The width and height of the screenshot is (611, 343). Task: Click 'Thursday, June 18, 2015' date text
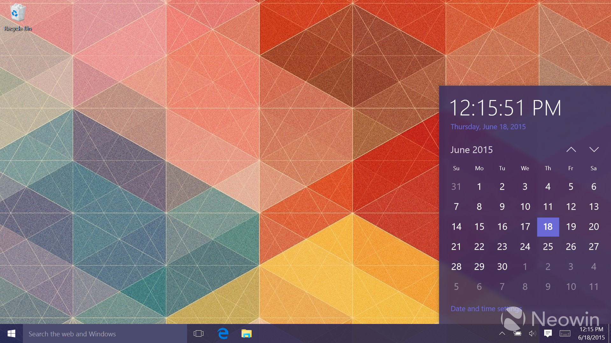[x=488, y=127]
